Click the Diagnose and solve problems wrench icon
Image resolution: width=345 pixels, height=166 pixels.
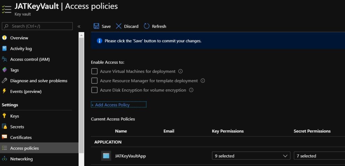[x=4, y=80]
